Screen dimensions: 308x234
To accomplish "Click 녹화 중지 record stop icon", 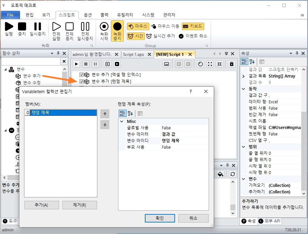I will coord(117,26).
